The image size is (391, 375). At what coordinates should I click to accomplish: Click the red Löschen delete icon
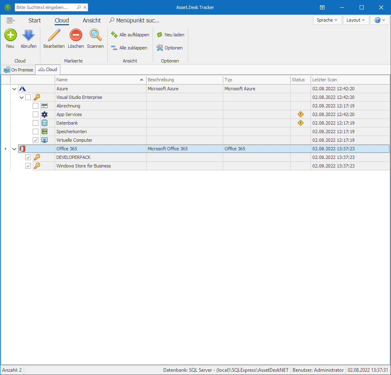click(76, 36)
